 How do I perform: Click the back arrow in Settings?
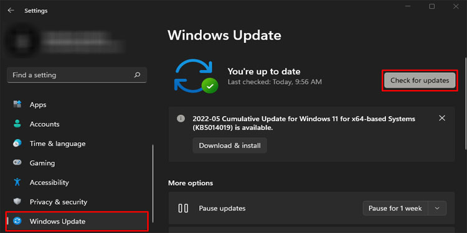tap(11, 11)
